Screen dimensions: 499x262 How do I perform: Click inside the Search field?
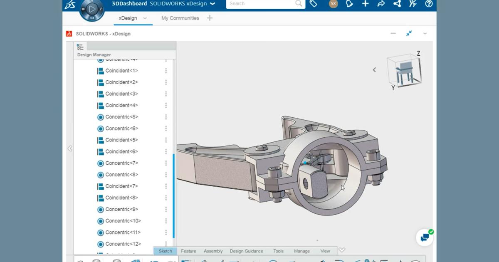click(260, 3)
